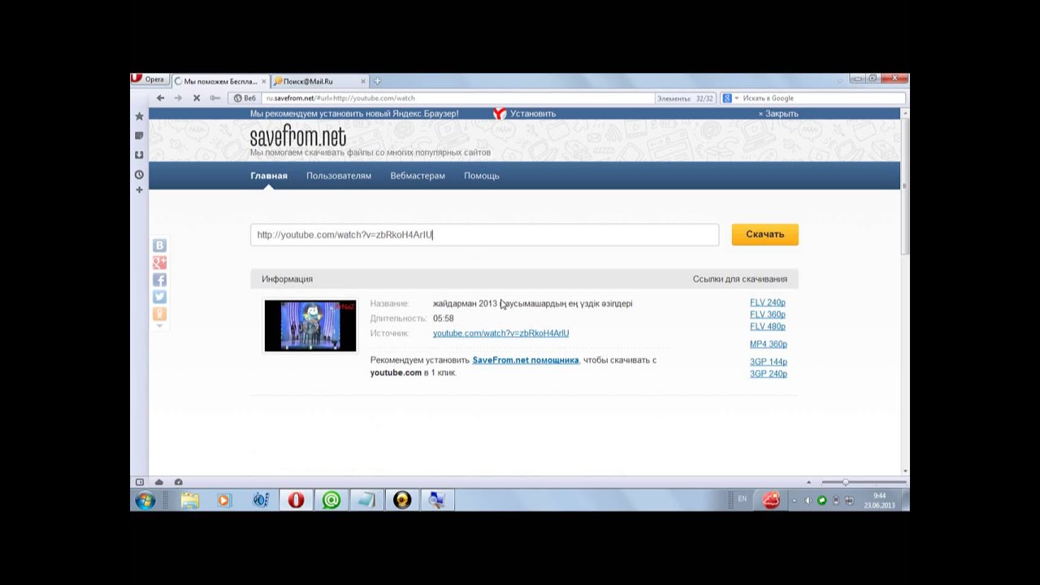Click the Opera Link cloud icon
Screen dimensions: 1040x585
click(x=158, y=483)
